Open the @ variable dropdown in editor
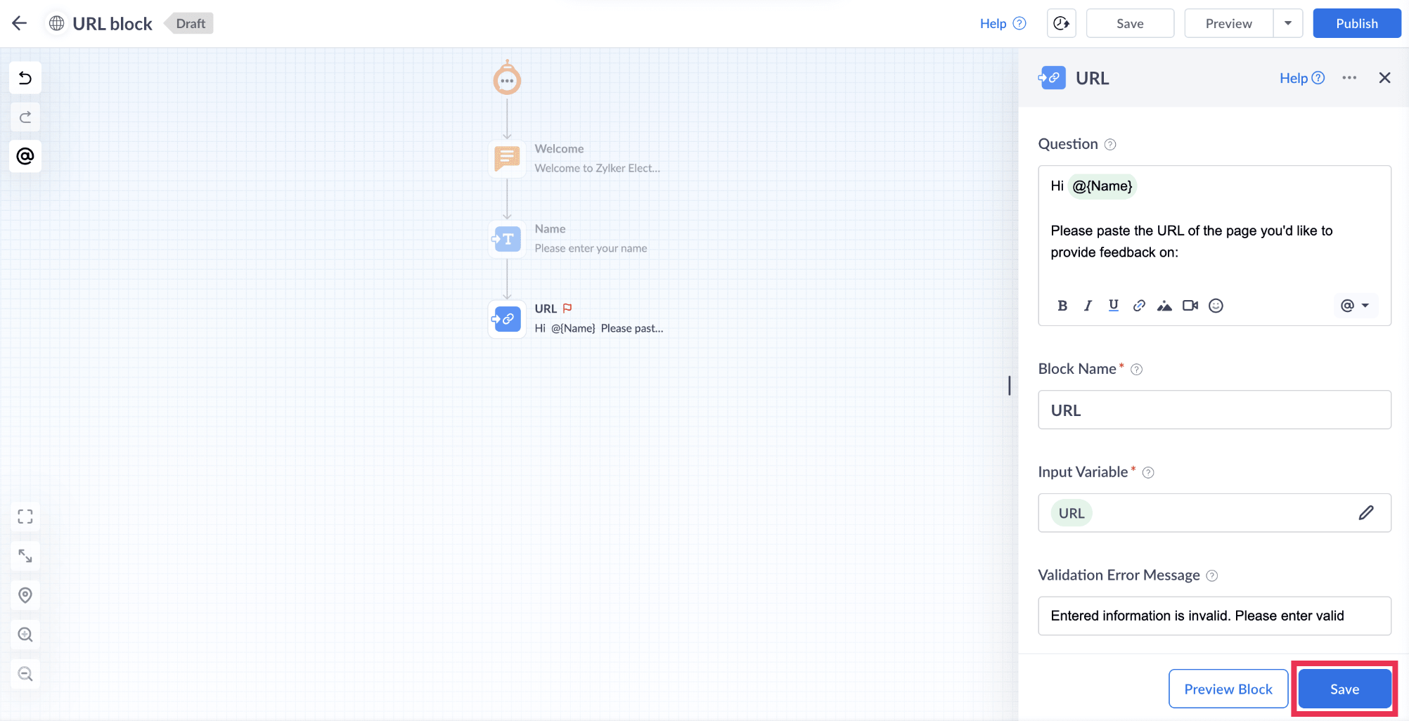The height and width of the screenshot is (721, 1409). click(x=1355, y=306)
